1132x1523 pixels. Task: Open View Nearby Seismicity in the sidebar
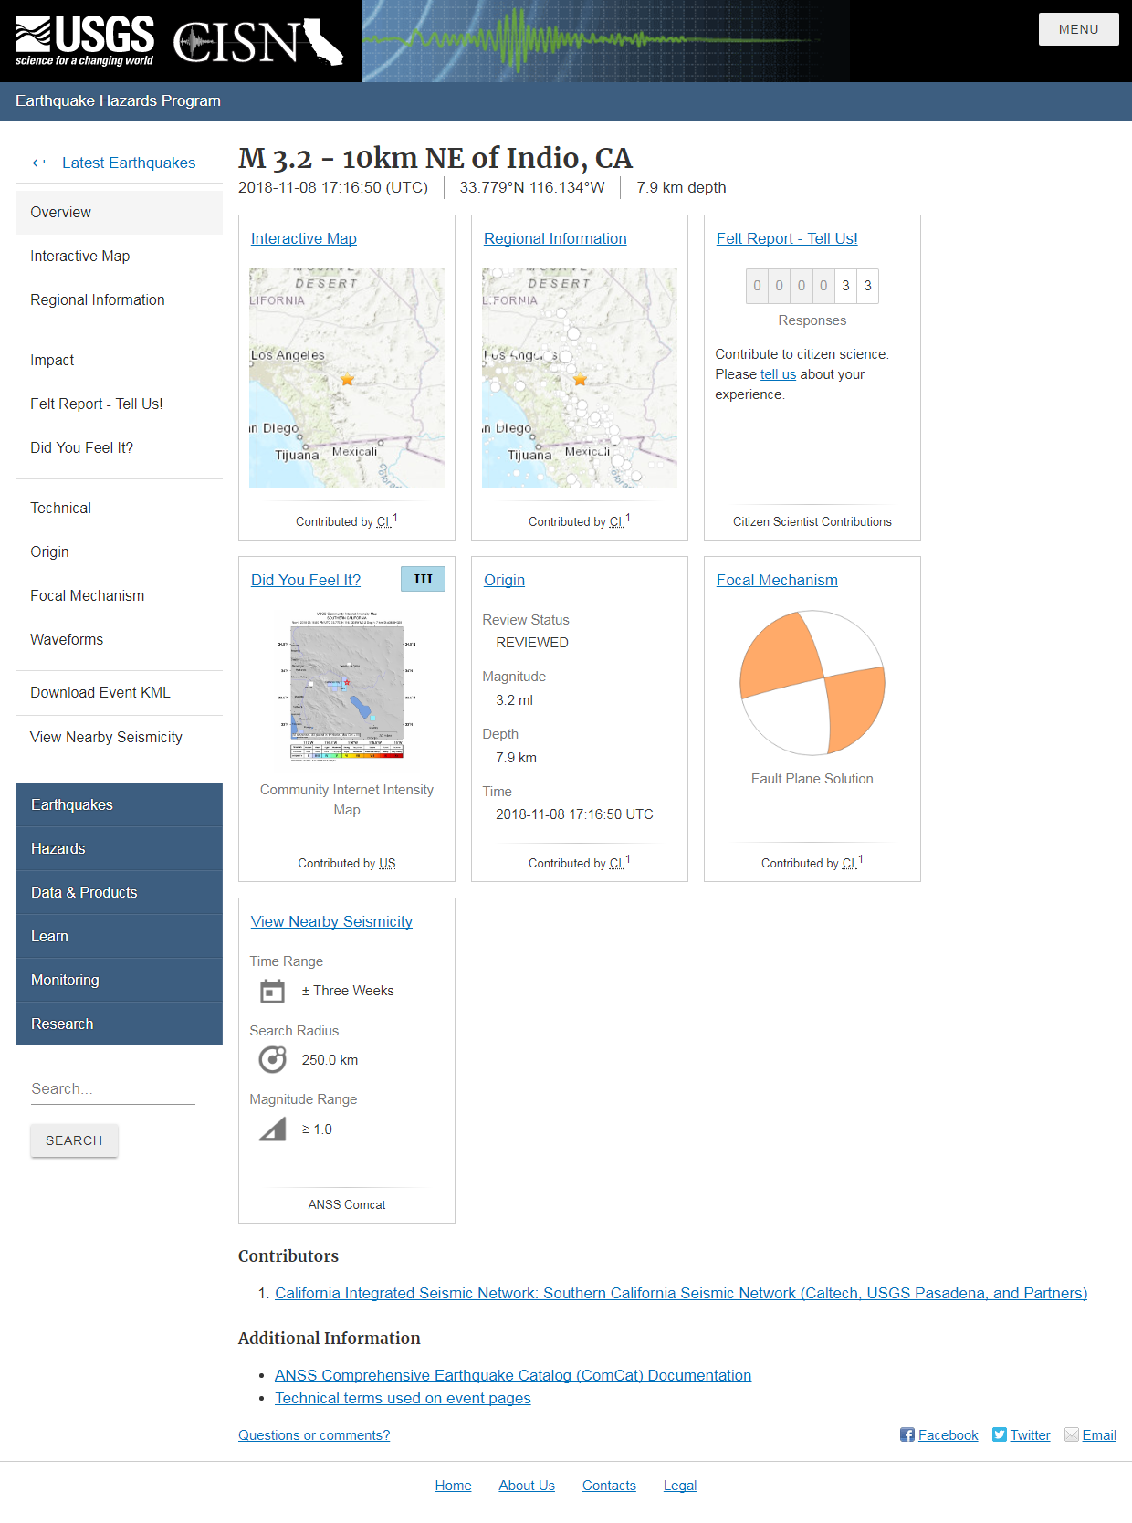119,737
